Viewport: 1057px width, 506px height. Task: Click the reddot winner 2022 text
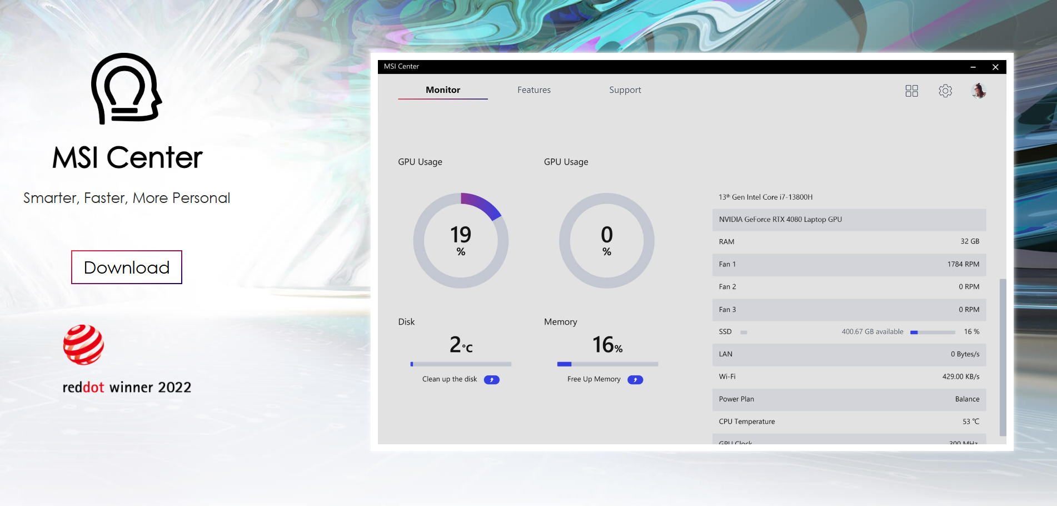point(127,387)
